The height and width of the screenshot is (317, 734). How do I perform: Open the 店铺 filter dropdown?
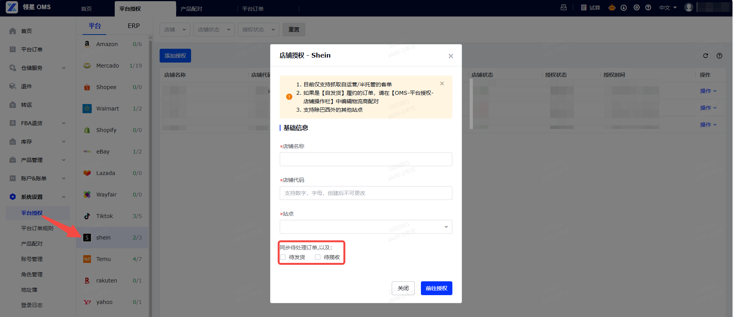click(x=175, y=30)
